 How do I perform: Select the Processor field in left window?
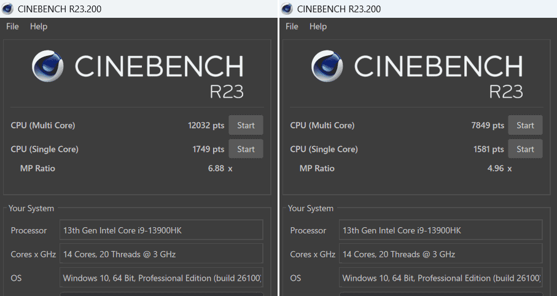pos(162,230)
